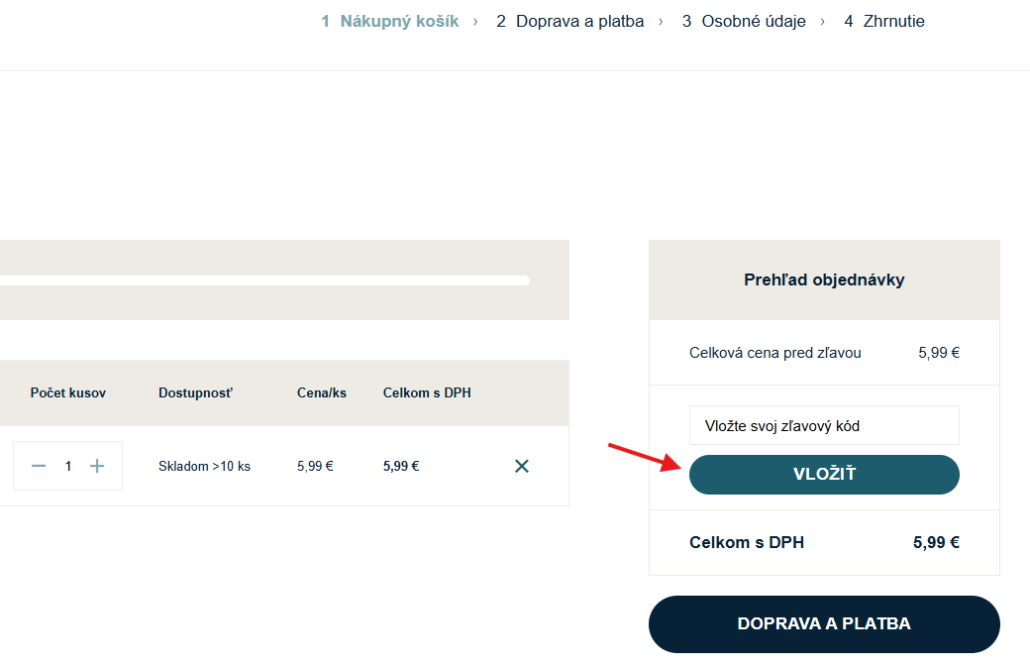The image size is (1030, 667).
Task: Click arrow after Doprava a platba step
Action: coord(661,21)
